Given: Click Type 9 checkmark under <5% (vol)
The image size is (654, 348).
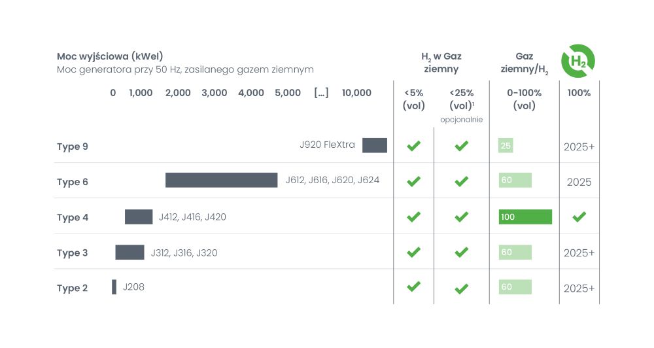Looking at the screenshot, I should pyautogui.click(x=413, y=146).
